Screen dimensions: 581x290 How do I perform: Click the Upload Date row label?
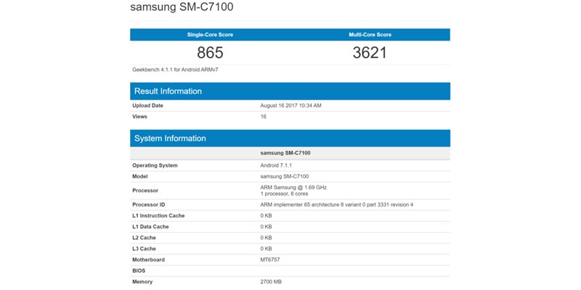(x=147, y=106)
